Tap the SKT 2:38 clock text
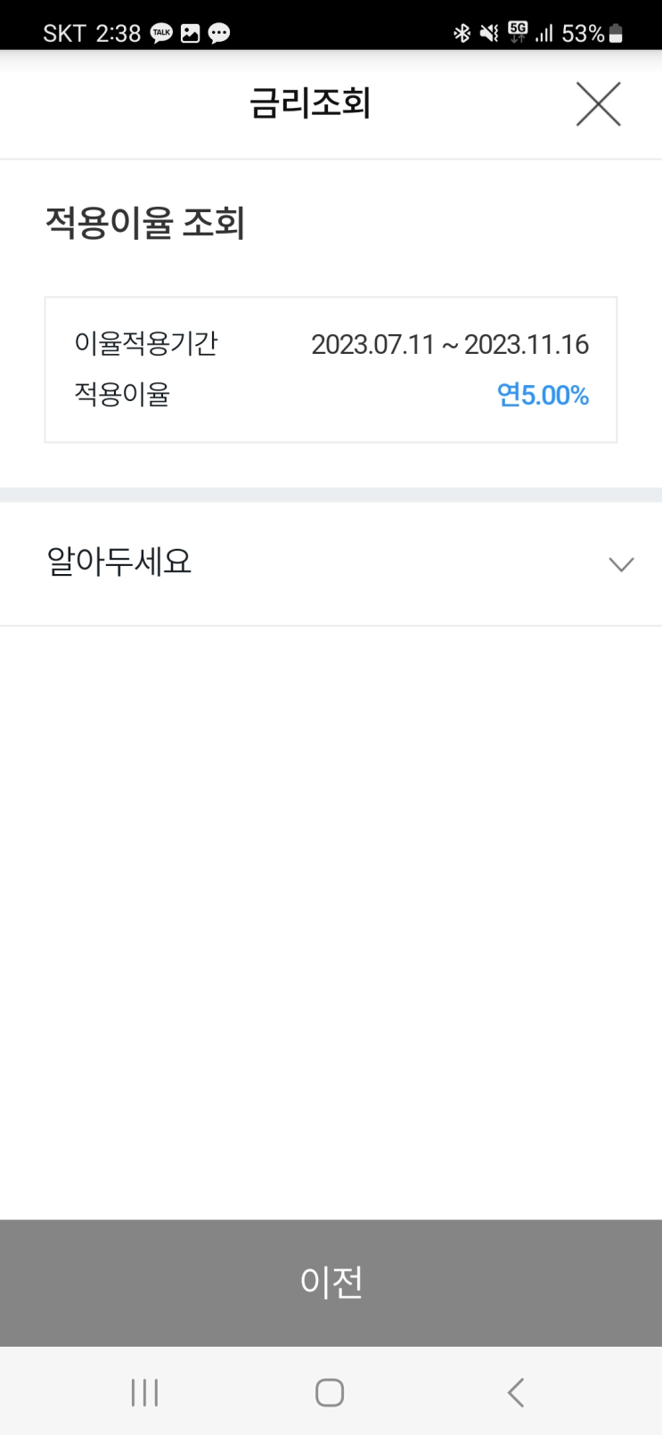662x1435 pixels. click(92, 34)
